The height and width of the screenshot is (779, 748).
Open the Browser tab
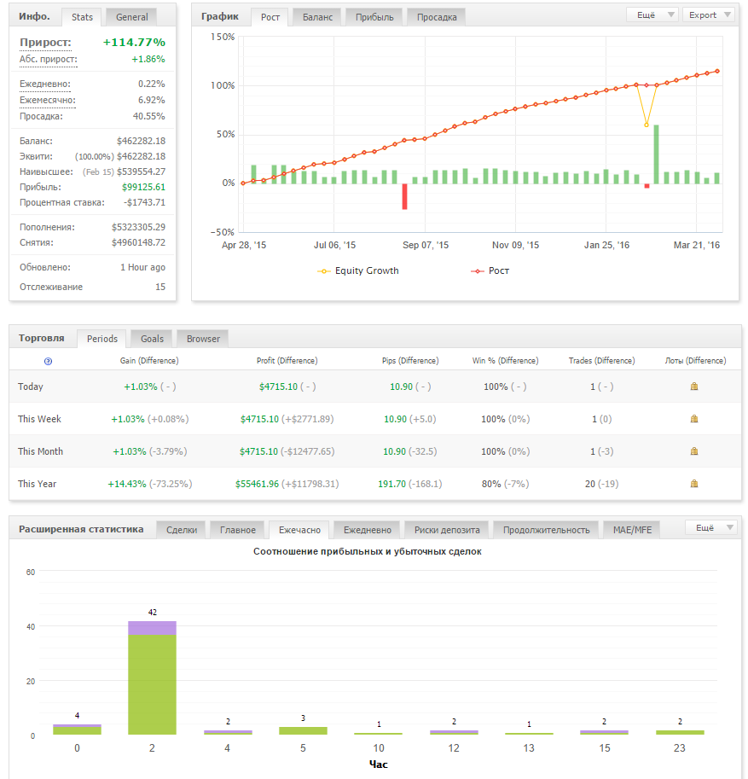[x=203, y=339]
